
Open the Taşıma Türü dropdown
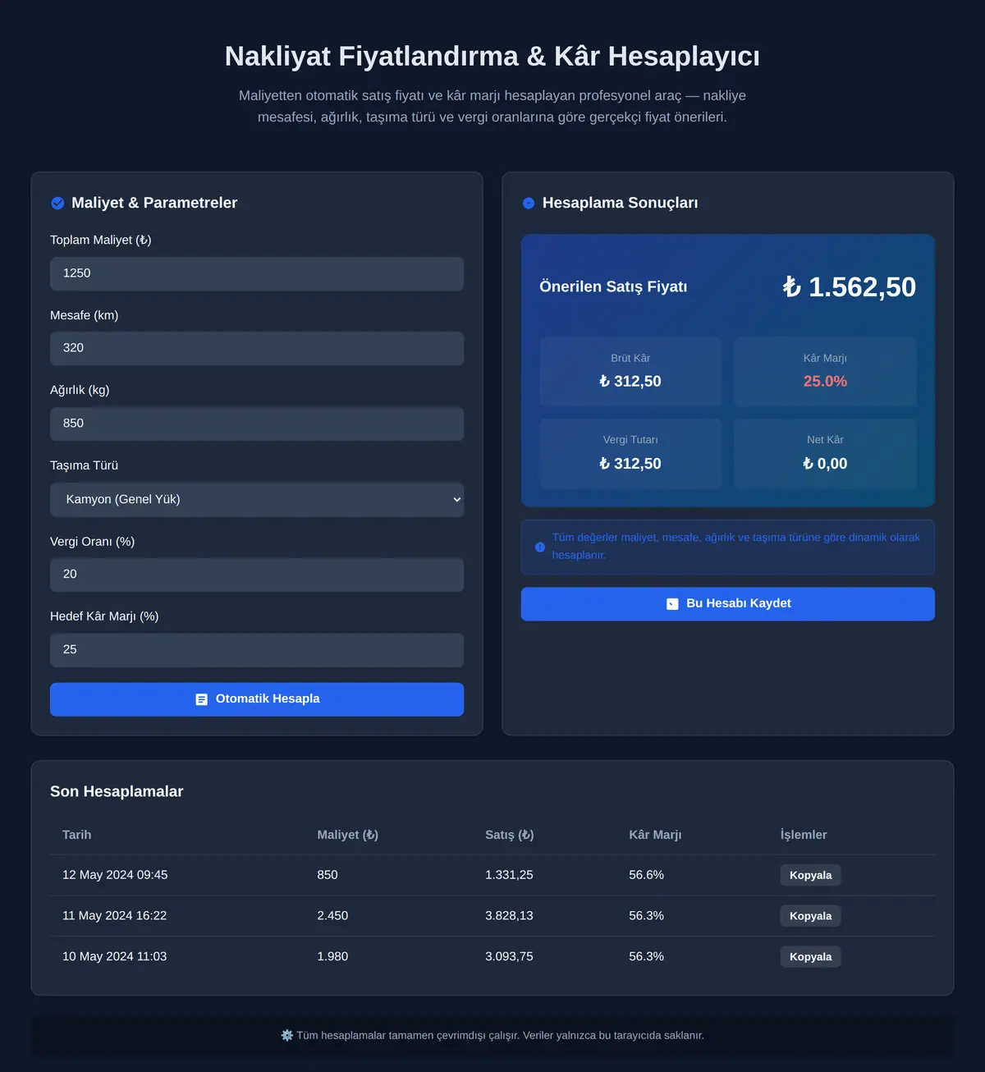pyautogui.click(x=257, y=499)
